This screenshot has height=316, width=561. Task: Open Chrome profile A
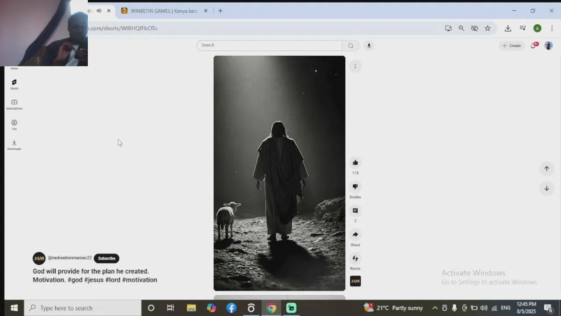tap(537, 28)
